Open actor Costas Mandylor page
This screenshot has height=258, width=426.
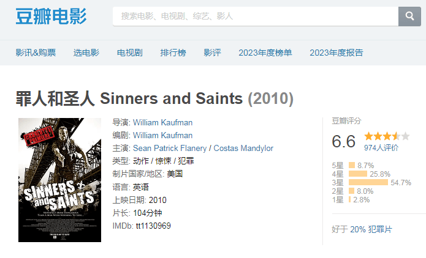pos(243,148)
